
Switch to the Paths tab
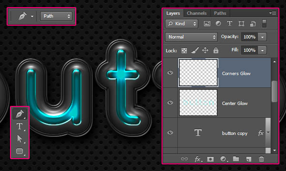[220, 13]
